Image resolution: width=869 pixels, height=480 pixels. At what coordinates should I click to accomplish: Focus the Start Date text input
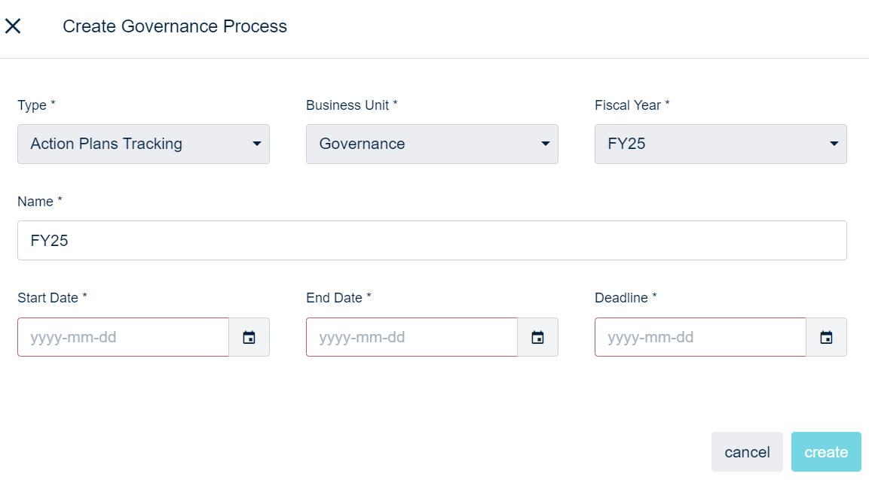123,337
